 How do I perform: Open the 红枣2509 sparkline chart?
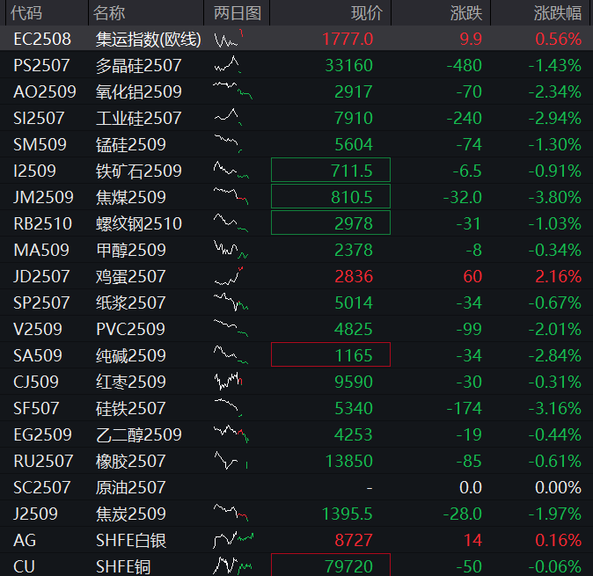point(229,381)
